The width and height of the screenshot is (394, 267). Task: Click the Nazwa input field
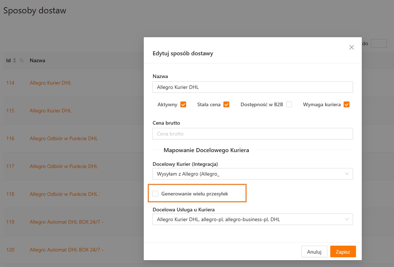(x=252, y=87)
